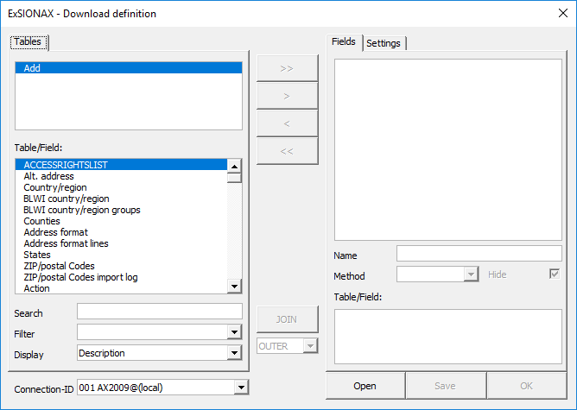Click in the Name input field
This screenshot has height=410, width=577.
pyautogui.click(x=479, y=254)
